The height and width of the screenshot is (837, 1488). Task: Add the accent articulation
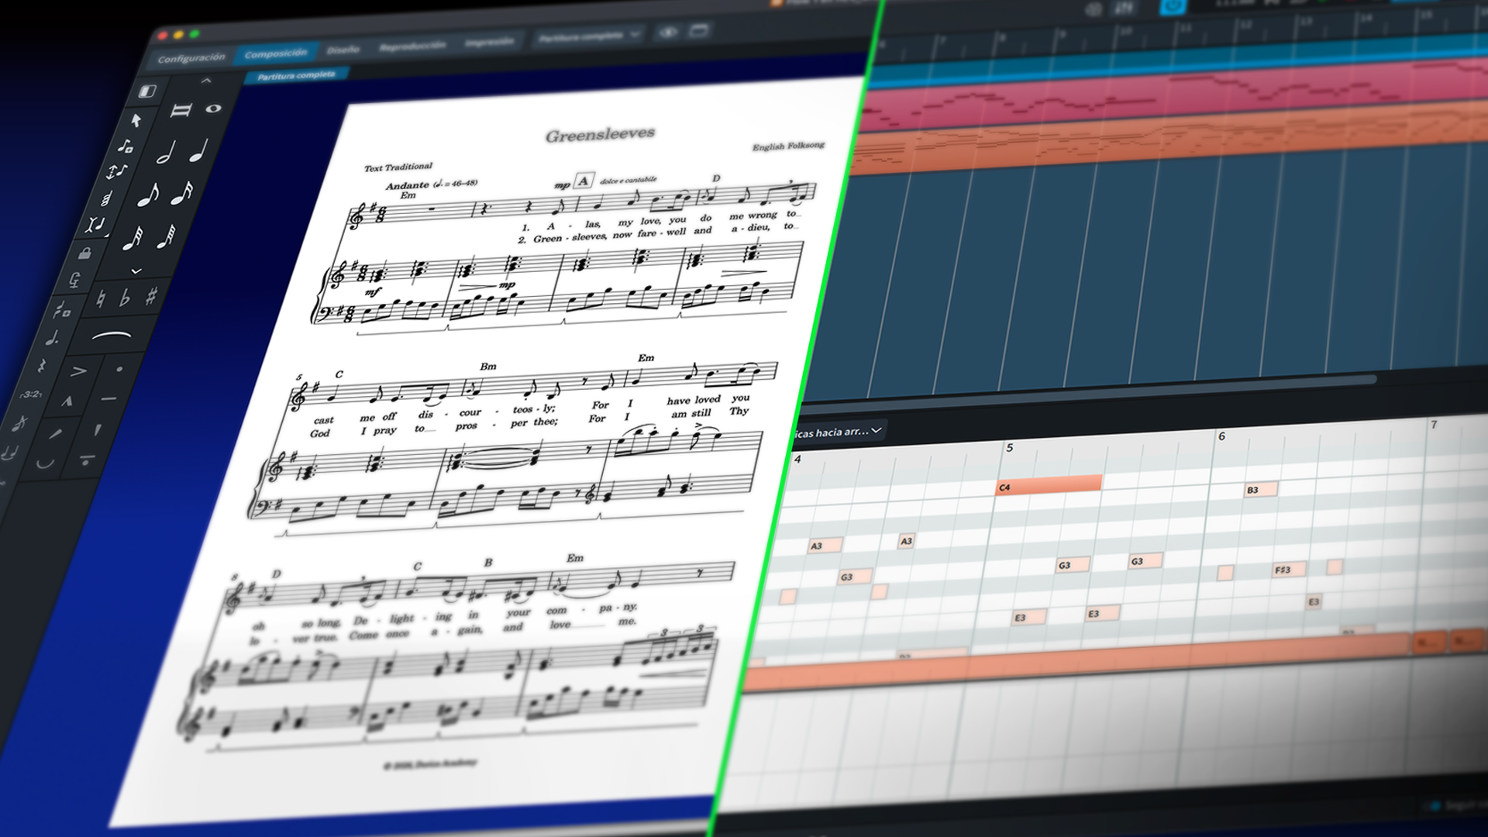[79, 371]
